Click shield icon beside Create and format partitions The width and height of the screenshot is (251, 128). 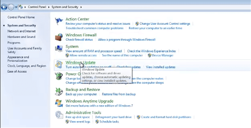(x=139, y=117)
